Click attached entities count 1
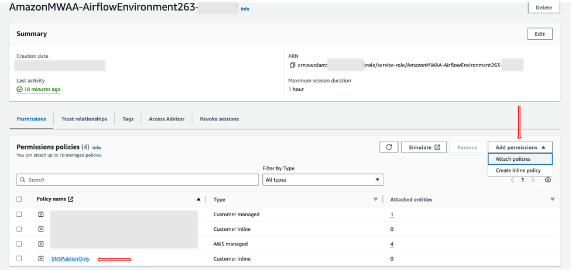 (392, 214)
